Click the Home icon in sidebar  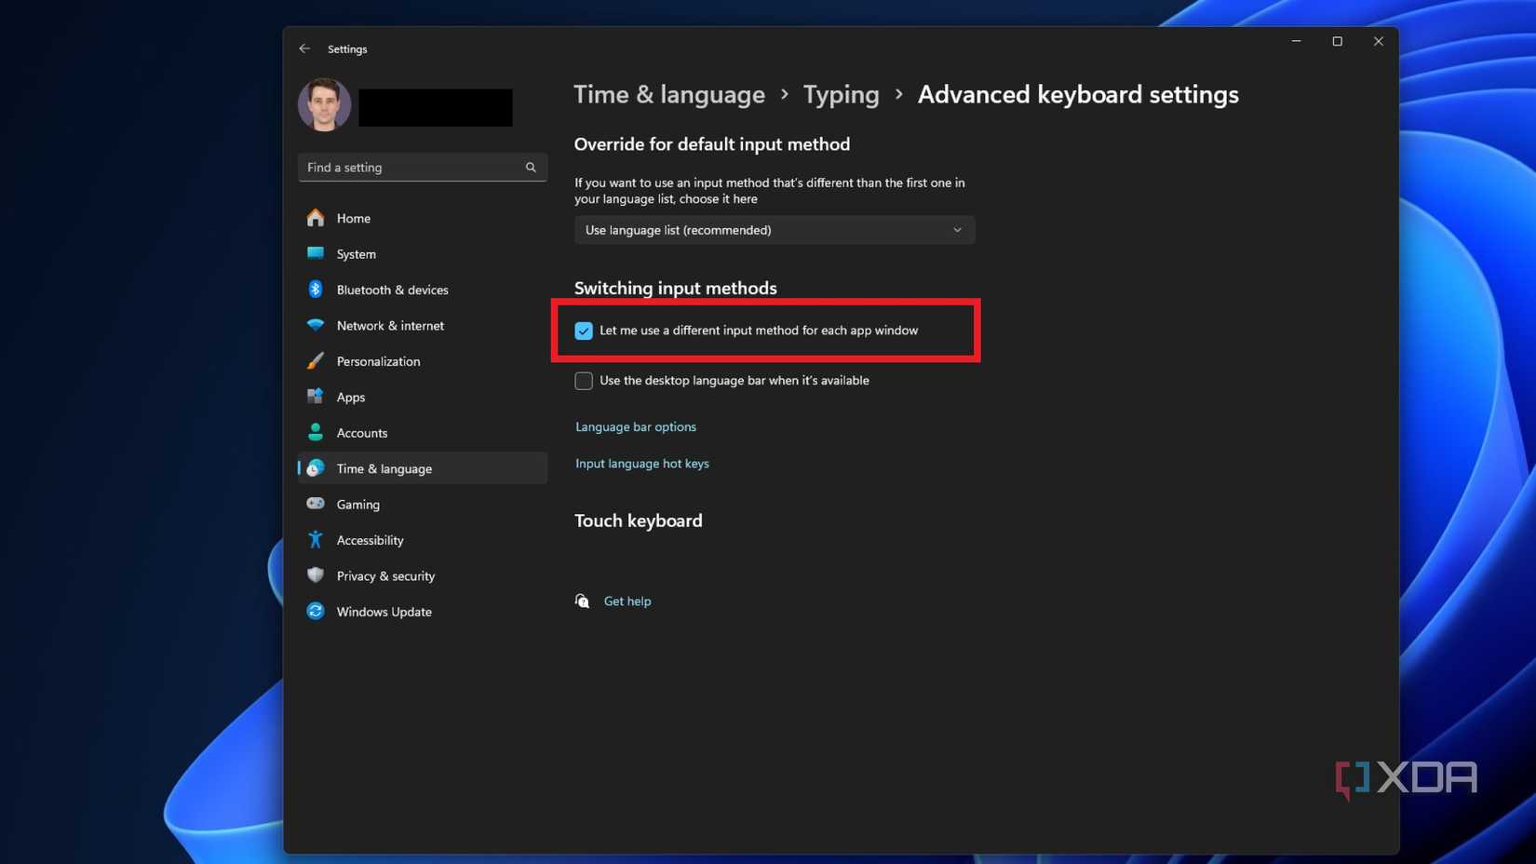pyautogui.click(x=316, y=218)
